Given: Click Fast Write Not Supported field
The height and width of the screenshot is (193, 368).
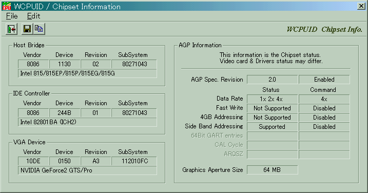Looking at the screenshot, I should tap(272, 108).
